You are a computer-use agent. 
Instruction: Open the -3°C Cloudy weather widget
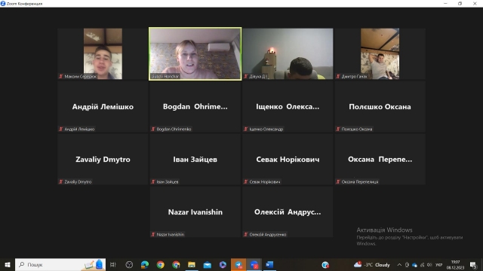(x=372, y=264)
